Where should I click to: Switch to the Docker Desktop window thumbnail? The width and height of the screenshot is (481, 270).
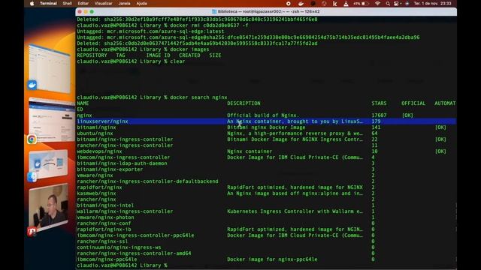tap(50, 68)
